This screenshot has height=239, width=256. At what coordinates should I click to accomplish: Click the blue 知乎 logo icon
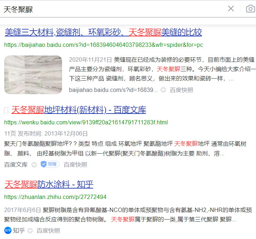coord(8,230)
